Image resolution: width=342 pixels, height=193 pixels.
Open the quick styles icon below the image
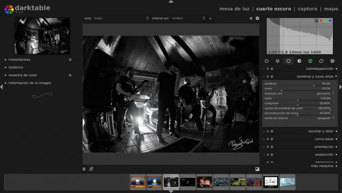click(91, 169)
